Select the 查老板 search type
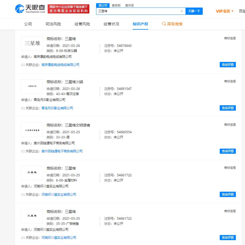This screenshot has height=245, width=245. tap(116, 5)
